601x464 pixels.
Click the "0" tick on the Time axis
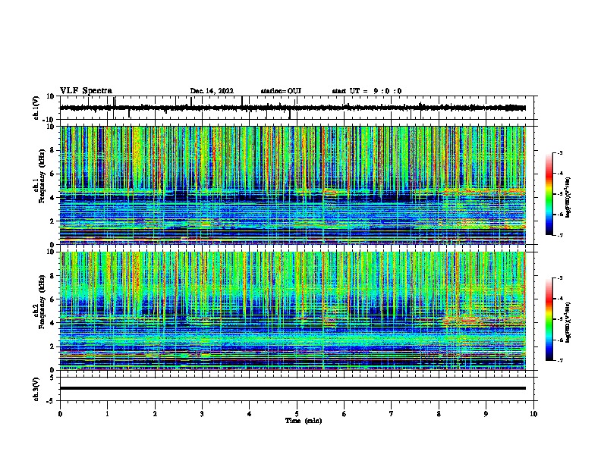point(60,414)
